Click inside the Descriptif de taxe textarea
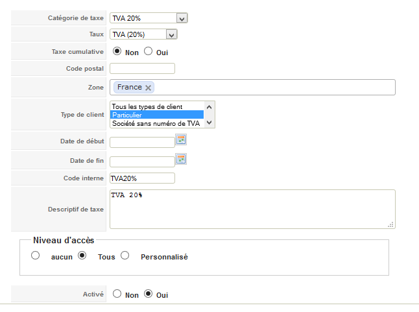Screen dimensions: 419x312 coord(252,209)
